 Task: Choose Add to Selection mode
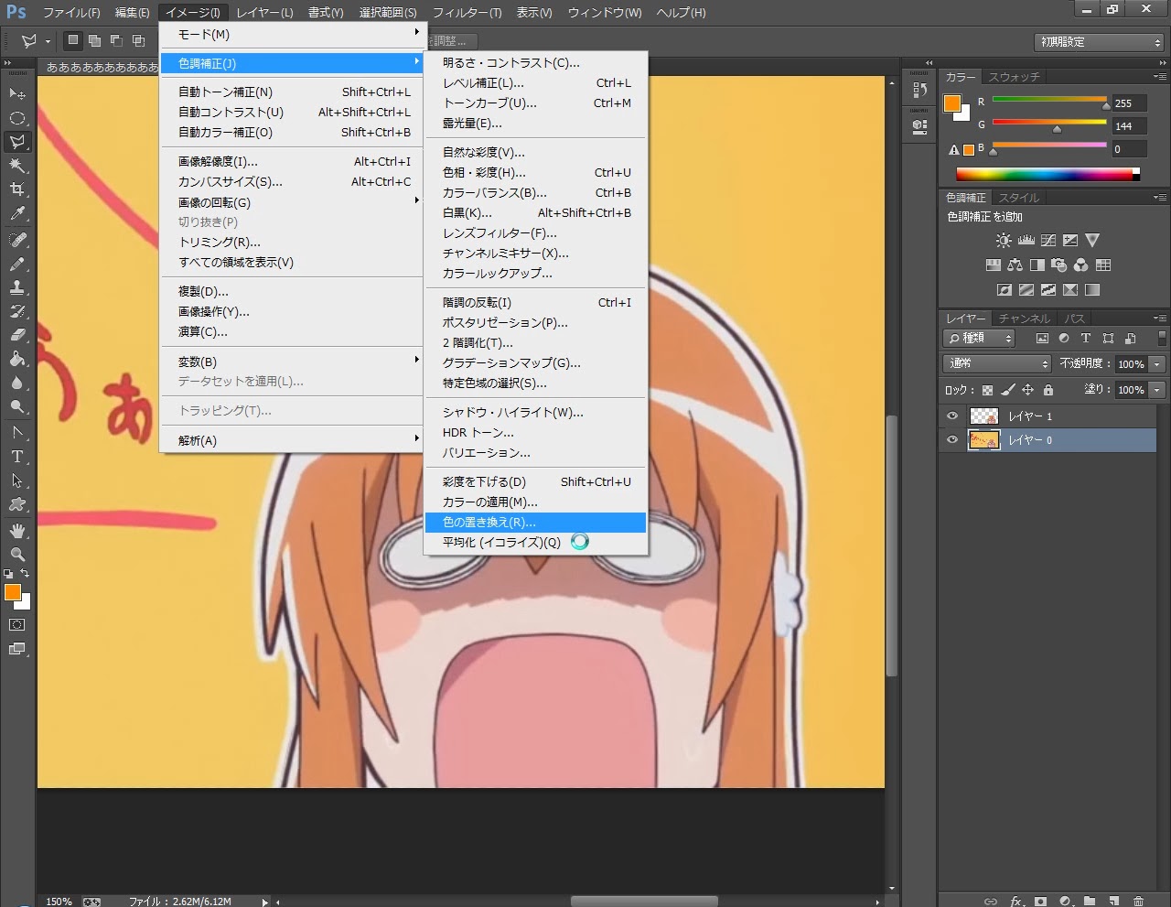94,41
